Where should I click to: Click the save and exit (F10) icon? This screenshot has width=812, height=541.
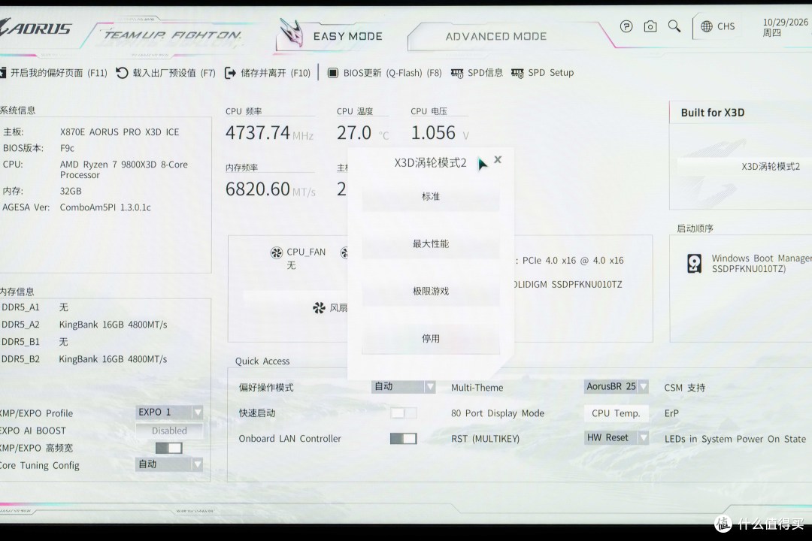(x=230, y=73)
